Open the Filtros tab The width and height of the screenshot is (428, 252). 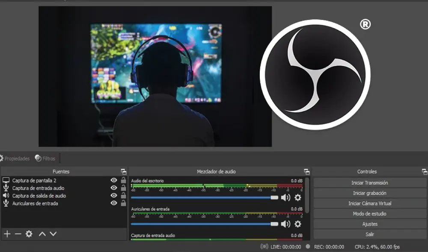click(45, 158)
